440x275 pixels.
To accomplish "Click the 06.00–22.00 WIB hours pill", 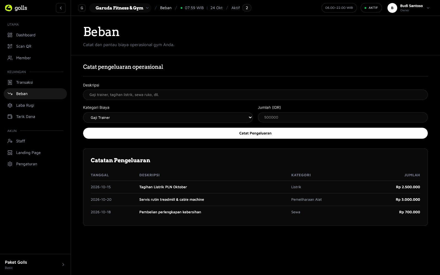I will (339, 8).
